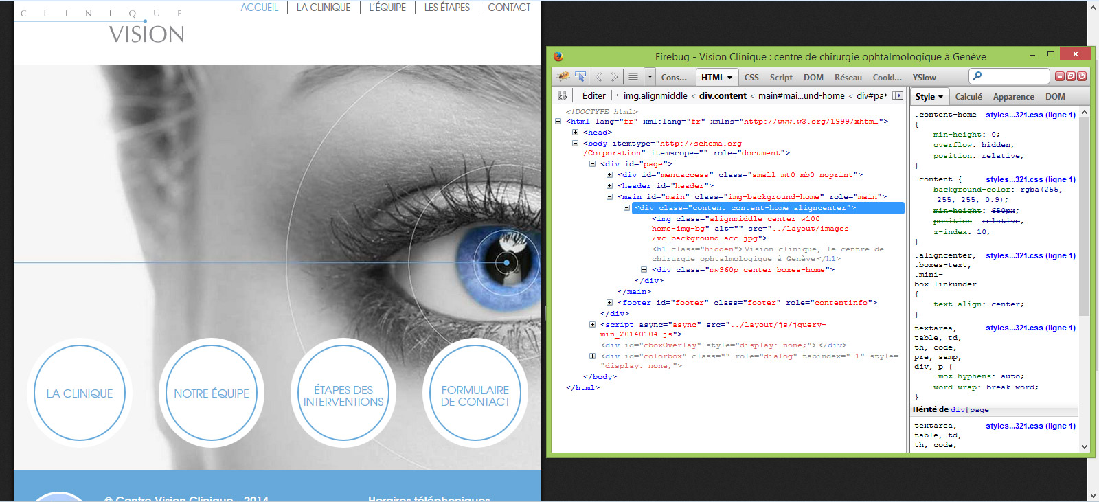Image resolution: width=1099 pixels, height=502 pixels.
Task: Collapse the selected div content-home node
Action: pos(626,208)
